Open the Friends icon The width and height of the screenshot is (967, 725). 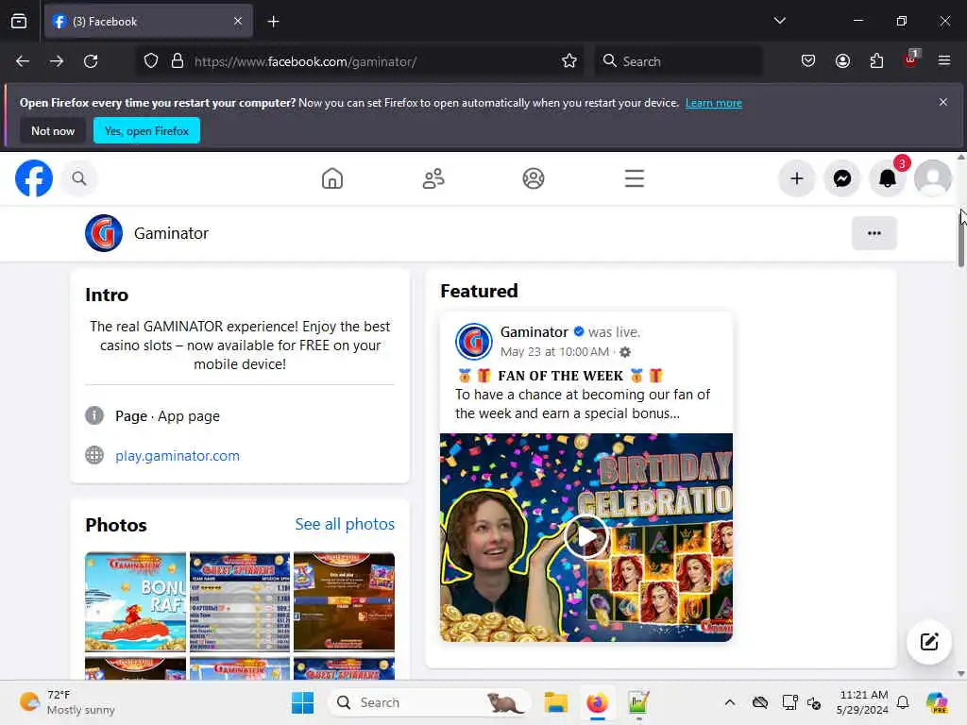coord(433,178)
